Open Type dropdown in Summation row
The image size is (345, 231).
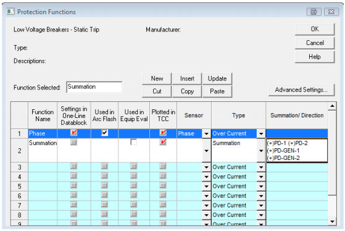pos(261,151)
